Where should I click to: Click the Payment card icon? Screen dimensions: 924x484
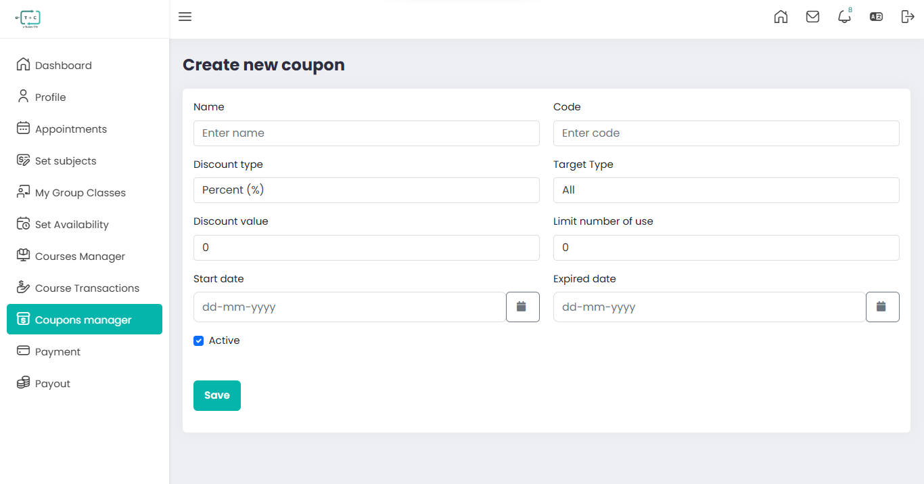tap(23, 351)
